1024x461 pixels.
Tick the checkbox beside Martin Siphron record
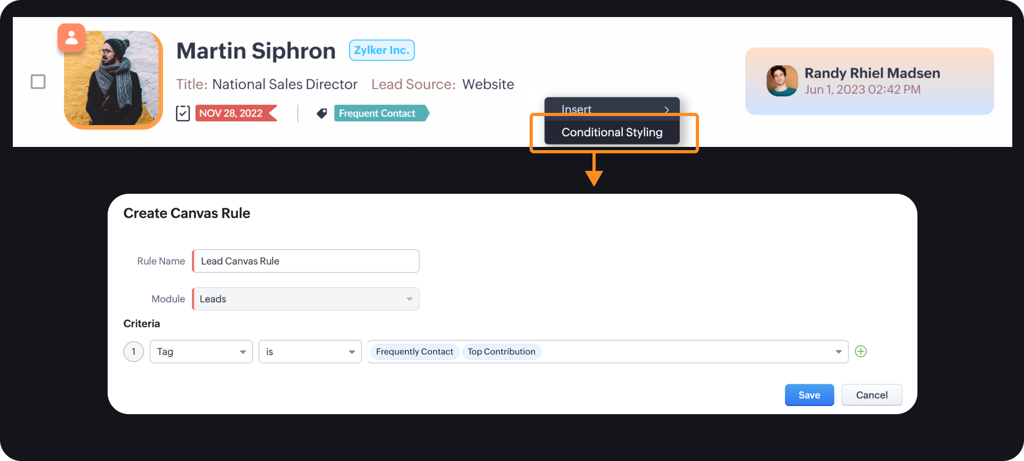[38, 82]
